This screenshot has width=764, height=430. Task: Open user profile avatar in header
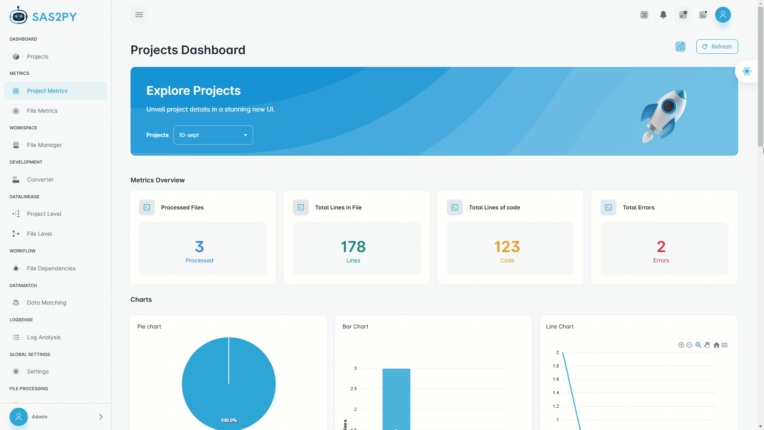coord(723,15)
